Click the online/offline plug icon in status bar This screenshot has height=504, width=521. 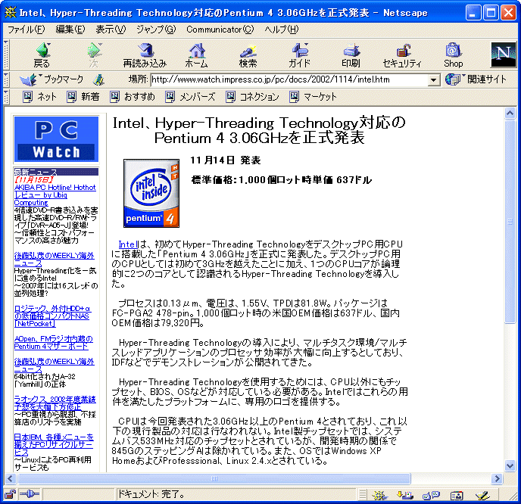tap(30, 494)
